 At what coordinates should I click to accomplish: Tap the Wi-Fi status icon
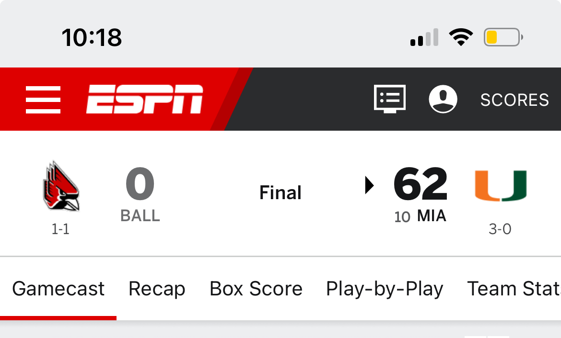click(461, 37)
